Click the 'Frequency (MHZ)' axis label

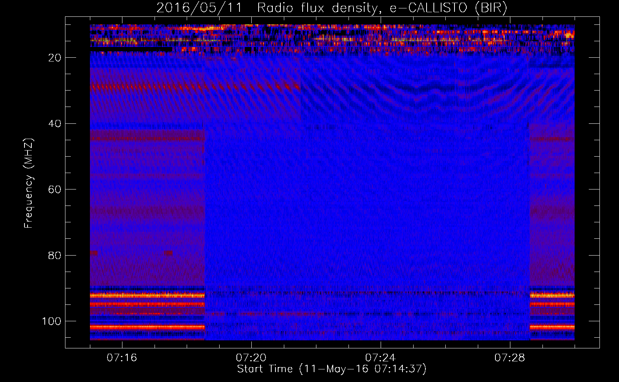(29, 183)
